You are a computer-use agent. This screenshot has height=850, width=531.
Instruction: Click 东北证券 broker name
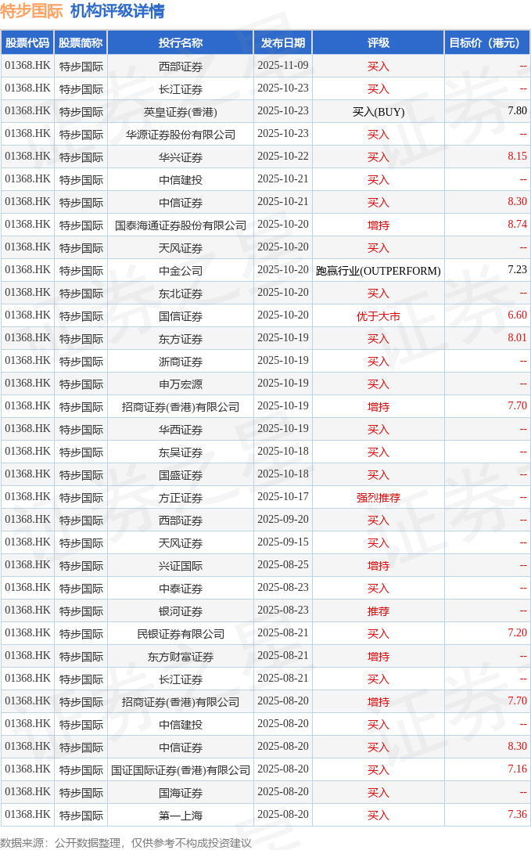(x=181, y=294)
